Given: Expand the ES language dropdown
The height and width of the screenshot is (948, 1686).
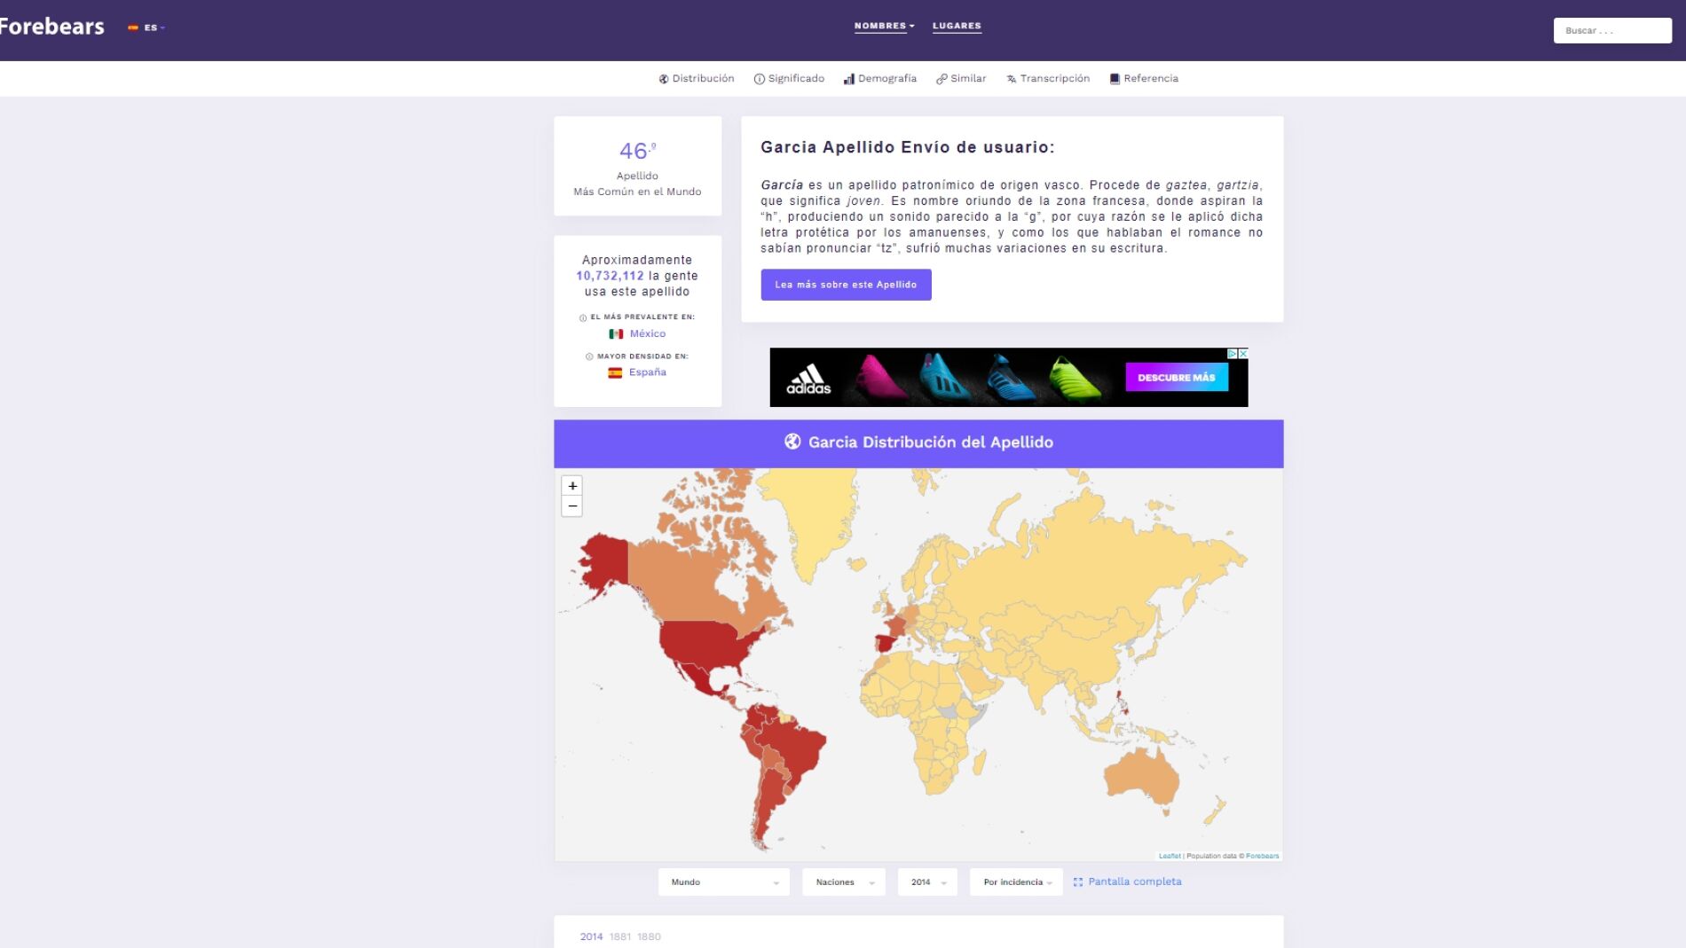Looking at the screenshot, I should 151,27.
